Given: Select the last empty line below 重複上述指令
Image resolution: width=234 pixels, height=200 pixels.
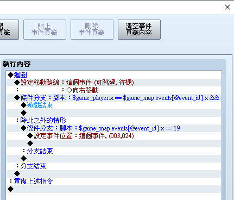Looking at the screenshot, I should tap(113, 189).
